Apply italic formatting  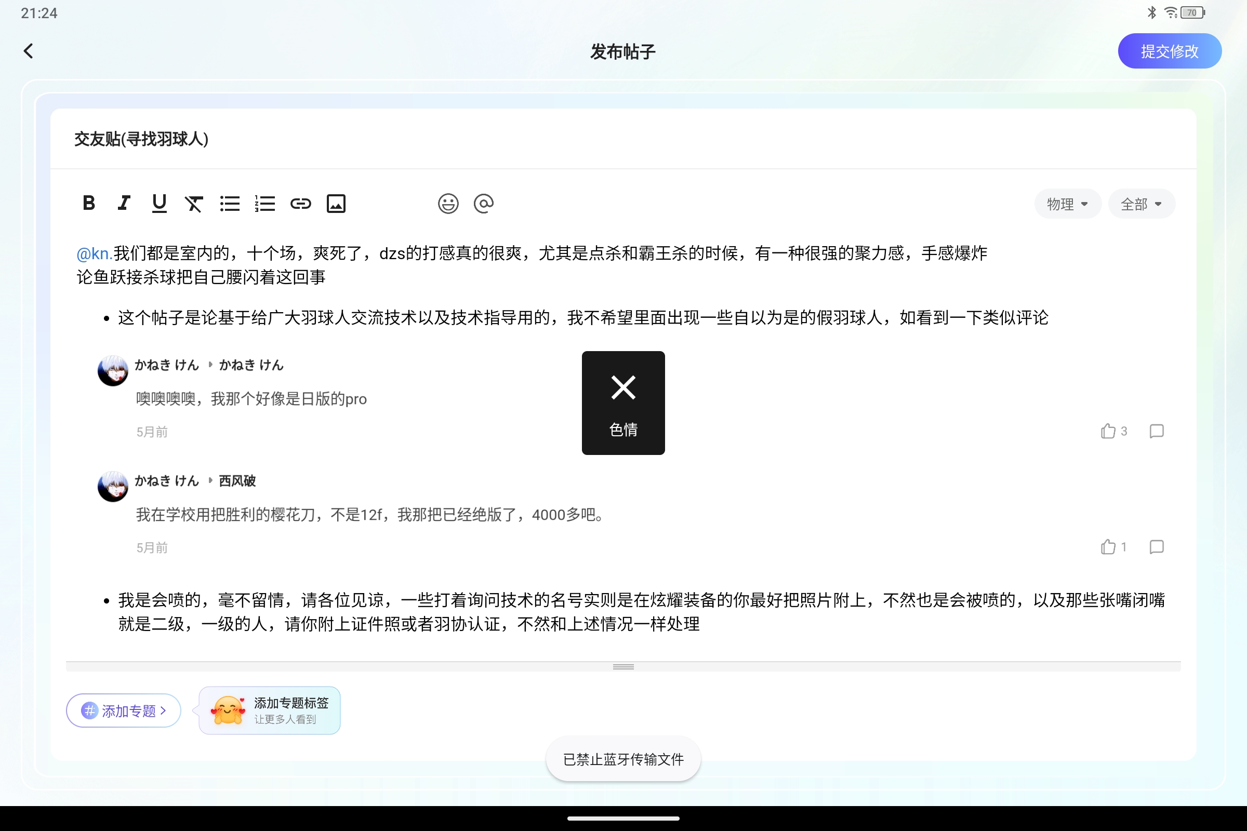tap(124, 203)
